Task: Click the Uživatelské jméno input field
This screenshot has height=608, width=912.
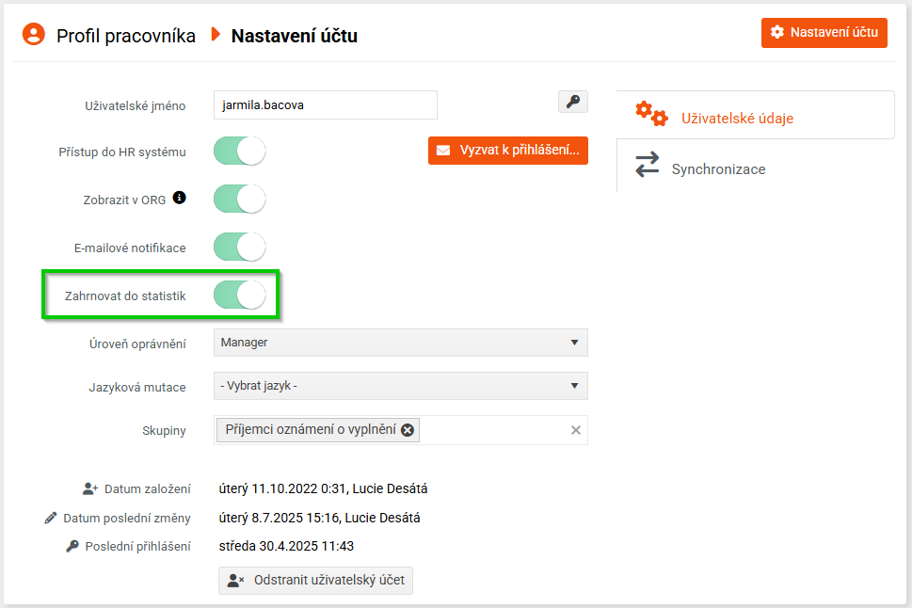Action: point(325,104)
